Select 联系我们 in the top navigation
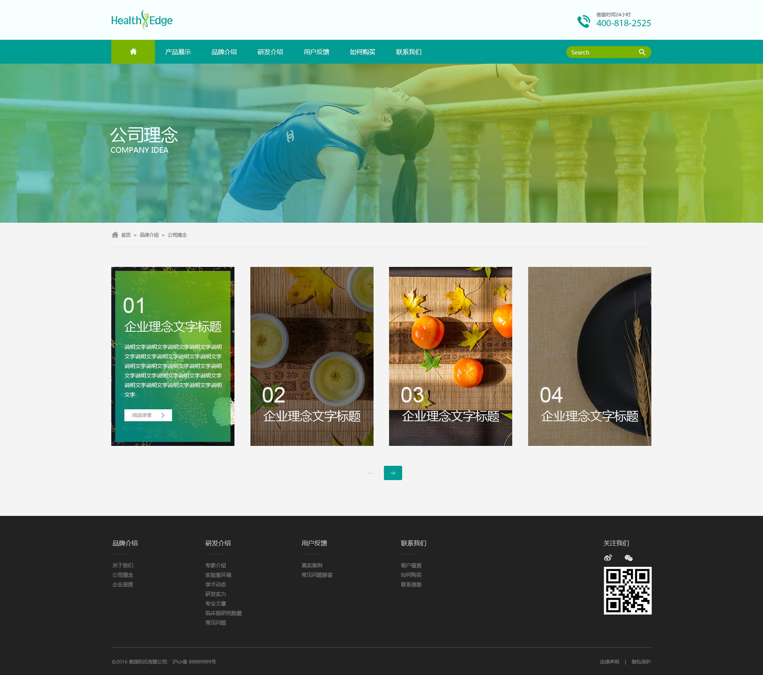The height and width of the screenshot is (675, 763). click(x=409, y=52)
